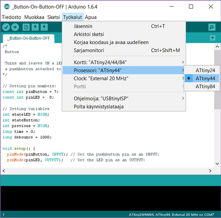Click the 'int stateLED = HIGH;' line

pyautogui.click(x=26, y=114)
